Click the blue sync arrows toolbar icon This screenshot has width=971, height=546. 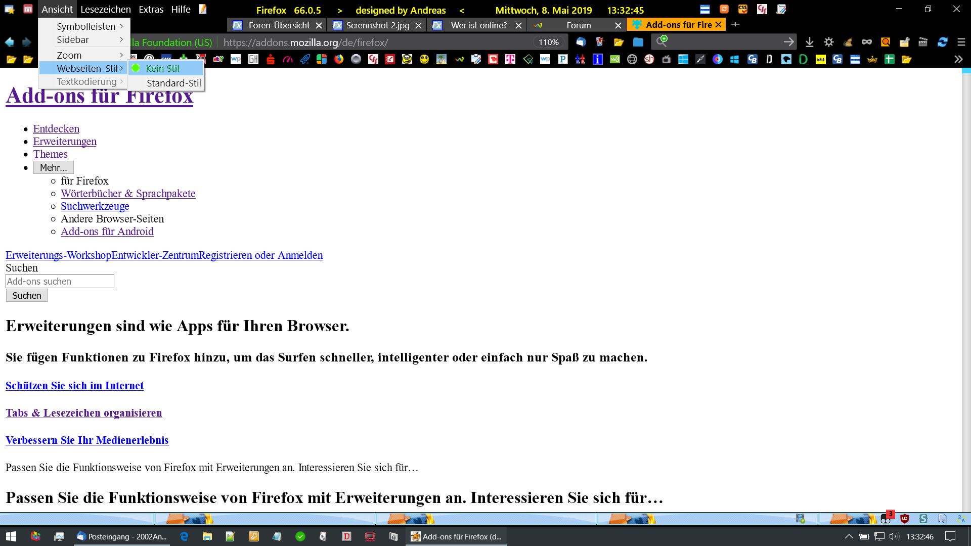tap(942, 42)
